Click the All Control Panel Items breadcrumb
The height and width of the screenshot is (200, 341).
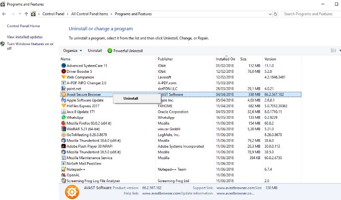[x=90, y=14]
